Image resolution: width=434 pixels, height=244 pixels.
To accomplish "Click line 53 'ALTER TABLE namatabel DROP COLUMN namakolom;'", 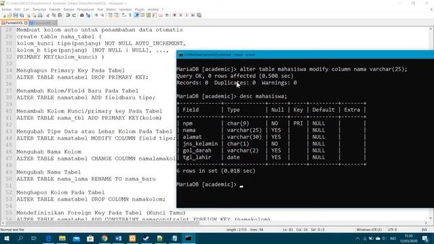I will point(91,199).
